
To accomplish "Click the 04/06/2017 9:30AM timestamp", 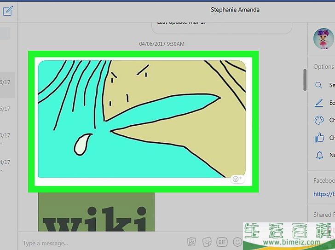I will point(162,44).
